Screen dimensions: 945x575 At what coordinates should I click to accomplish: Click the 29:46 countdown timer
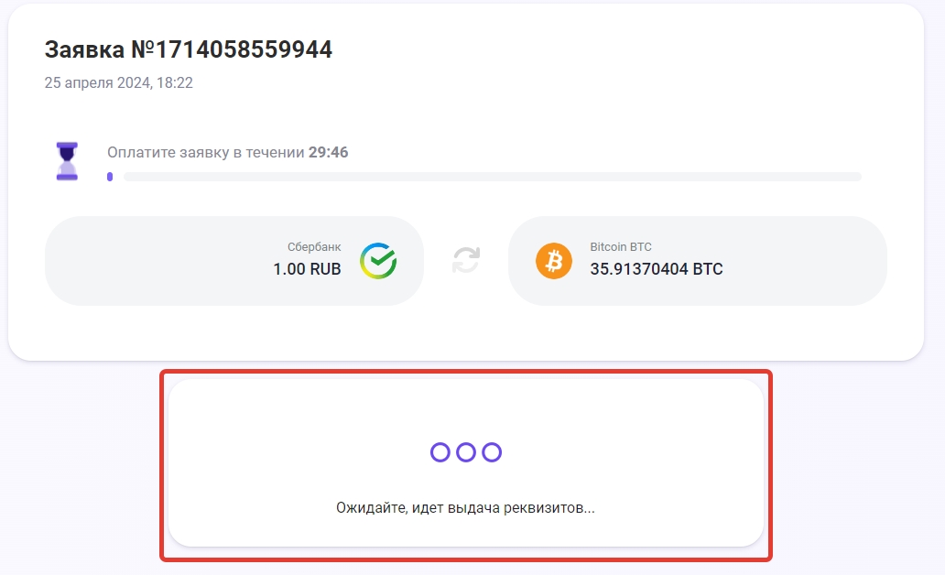pos(328,152)
